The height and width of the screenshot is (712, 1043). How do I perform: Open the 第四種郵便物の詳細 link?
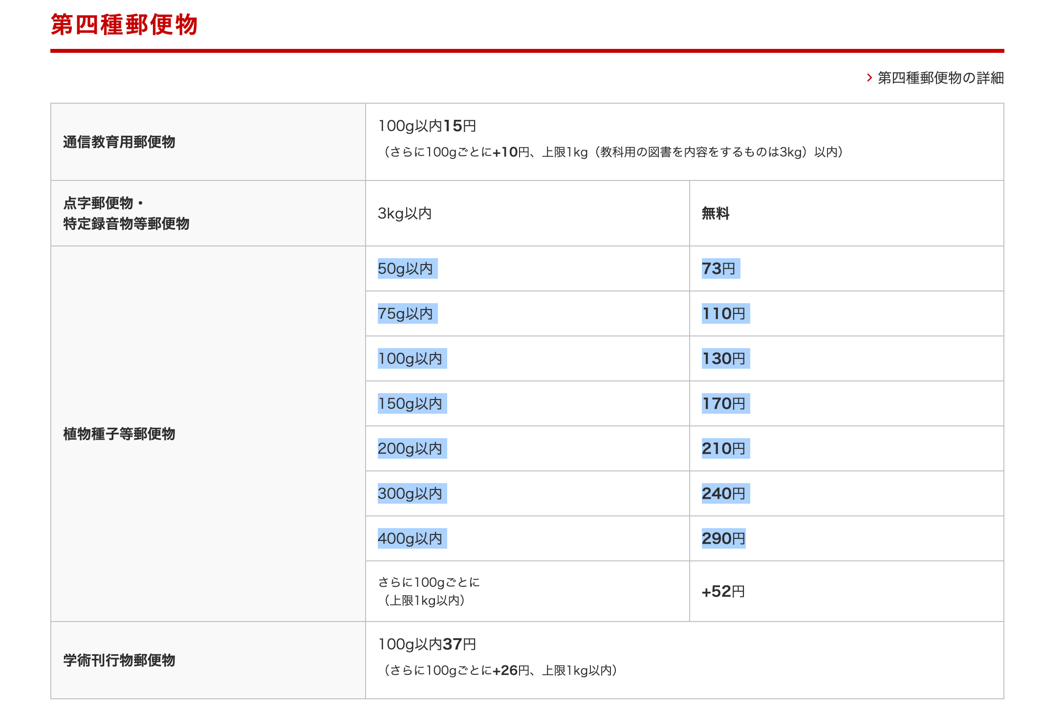(940, 78)
